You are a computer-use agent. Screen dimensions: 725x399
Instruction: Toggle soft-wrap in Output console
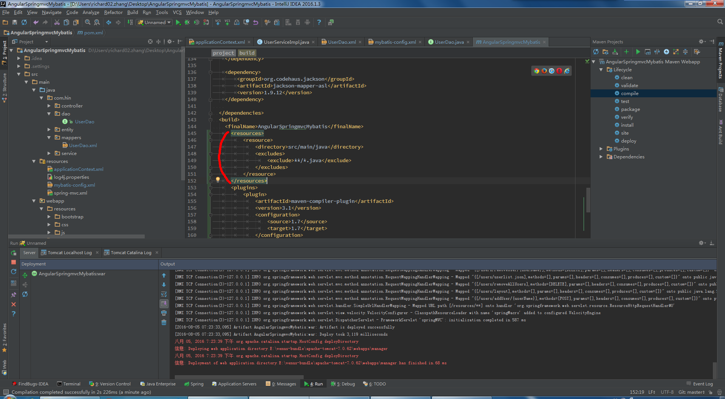pos(164,294)
